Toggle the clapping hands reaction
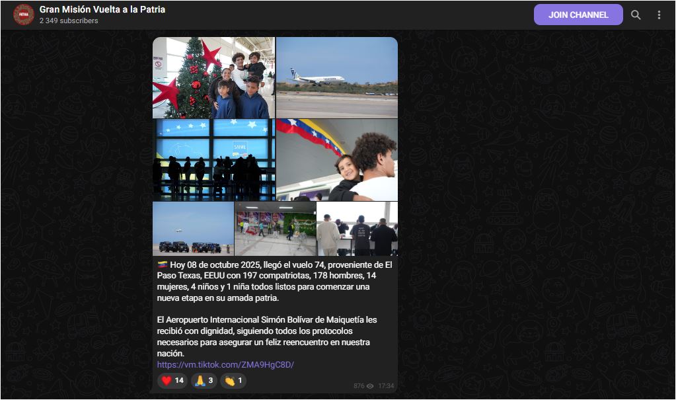The image size is (676, 400). click(x=233, y=381)
